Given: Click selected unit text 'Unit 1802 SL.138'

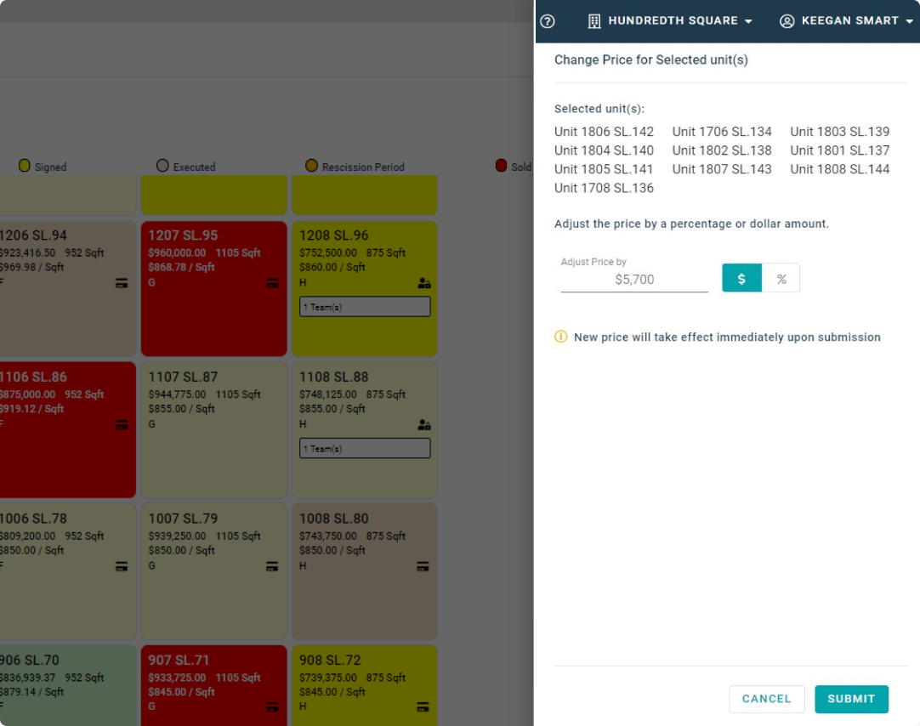Looking at the screenshot, I should click(722, 150).
